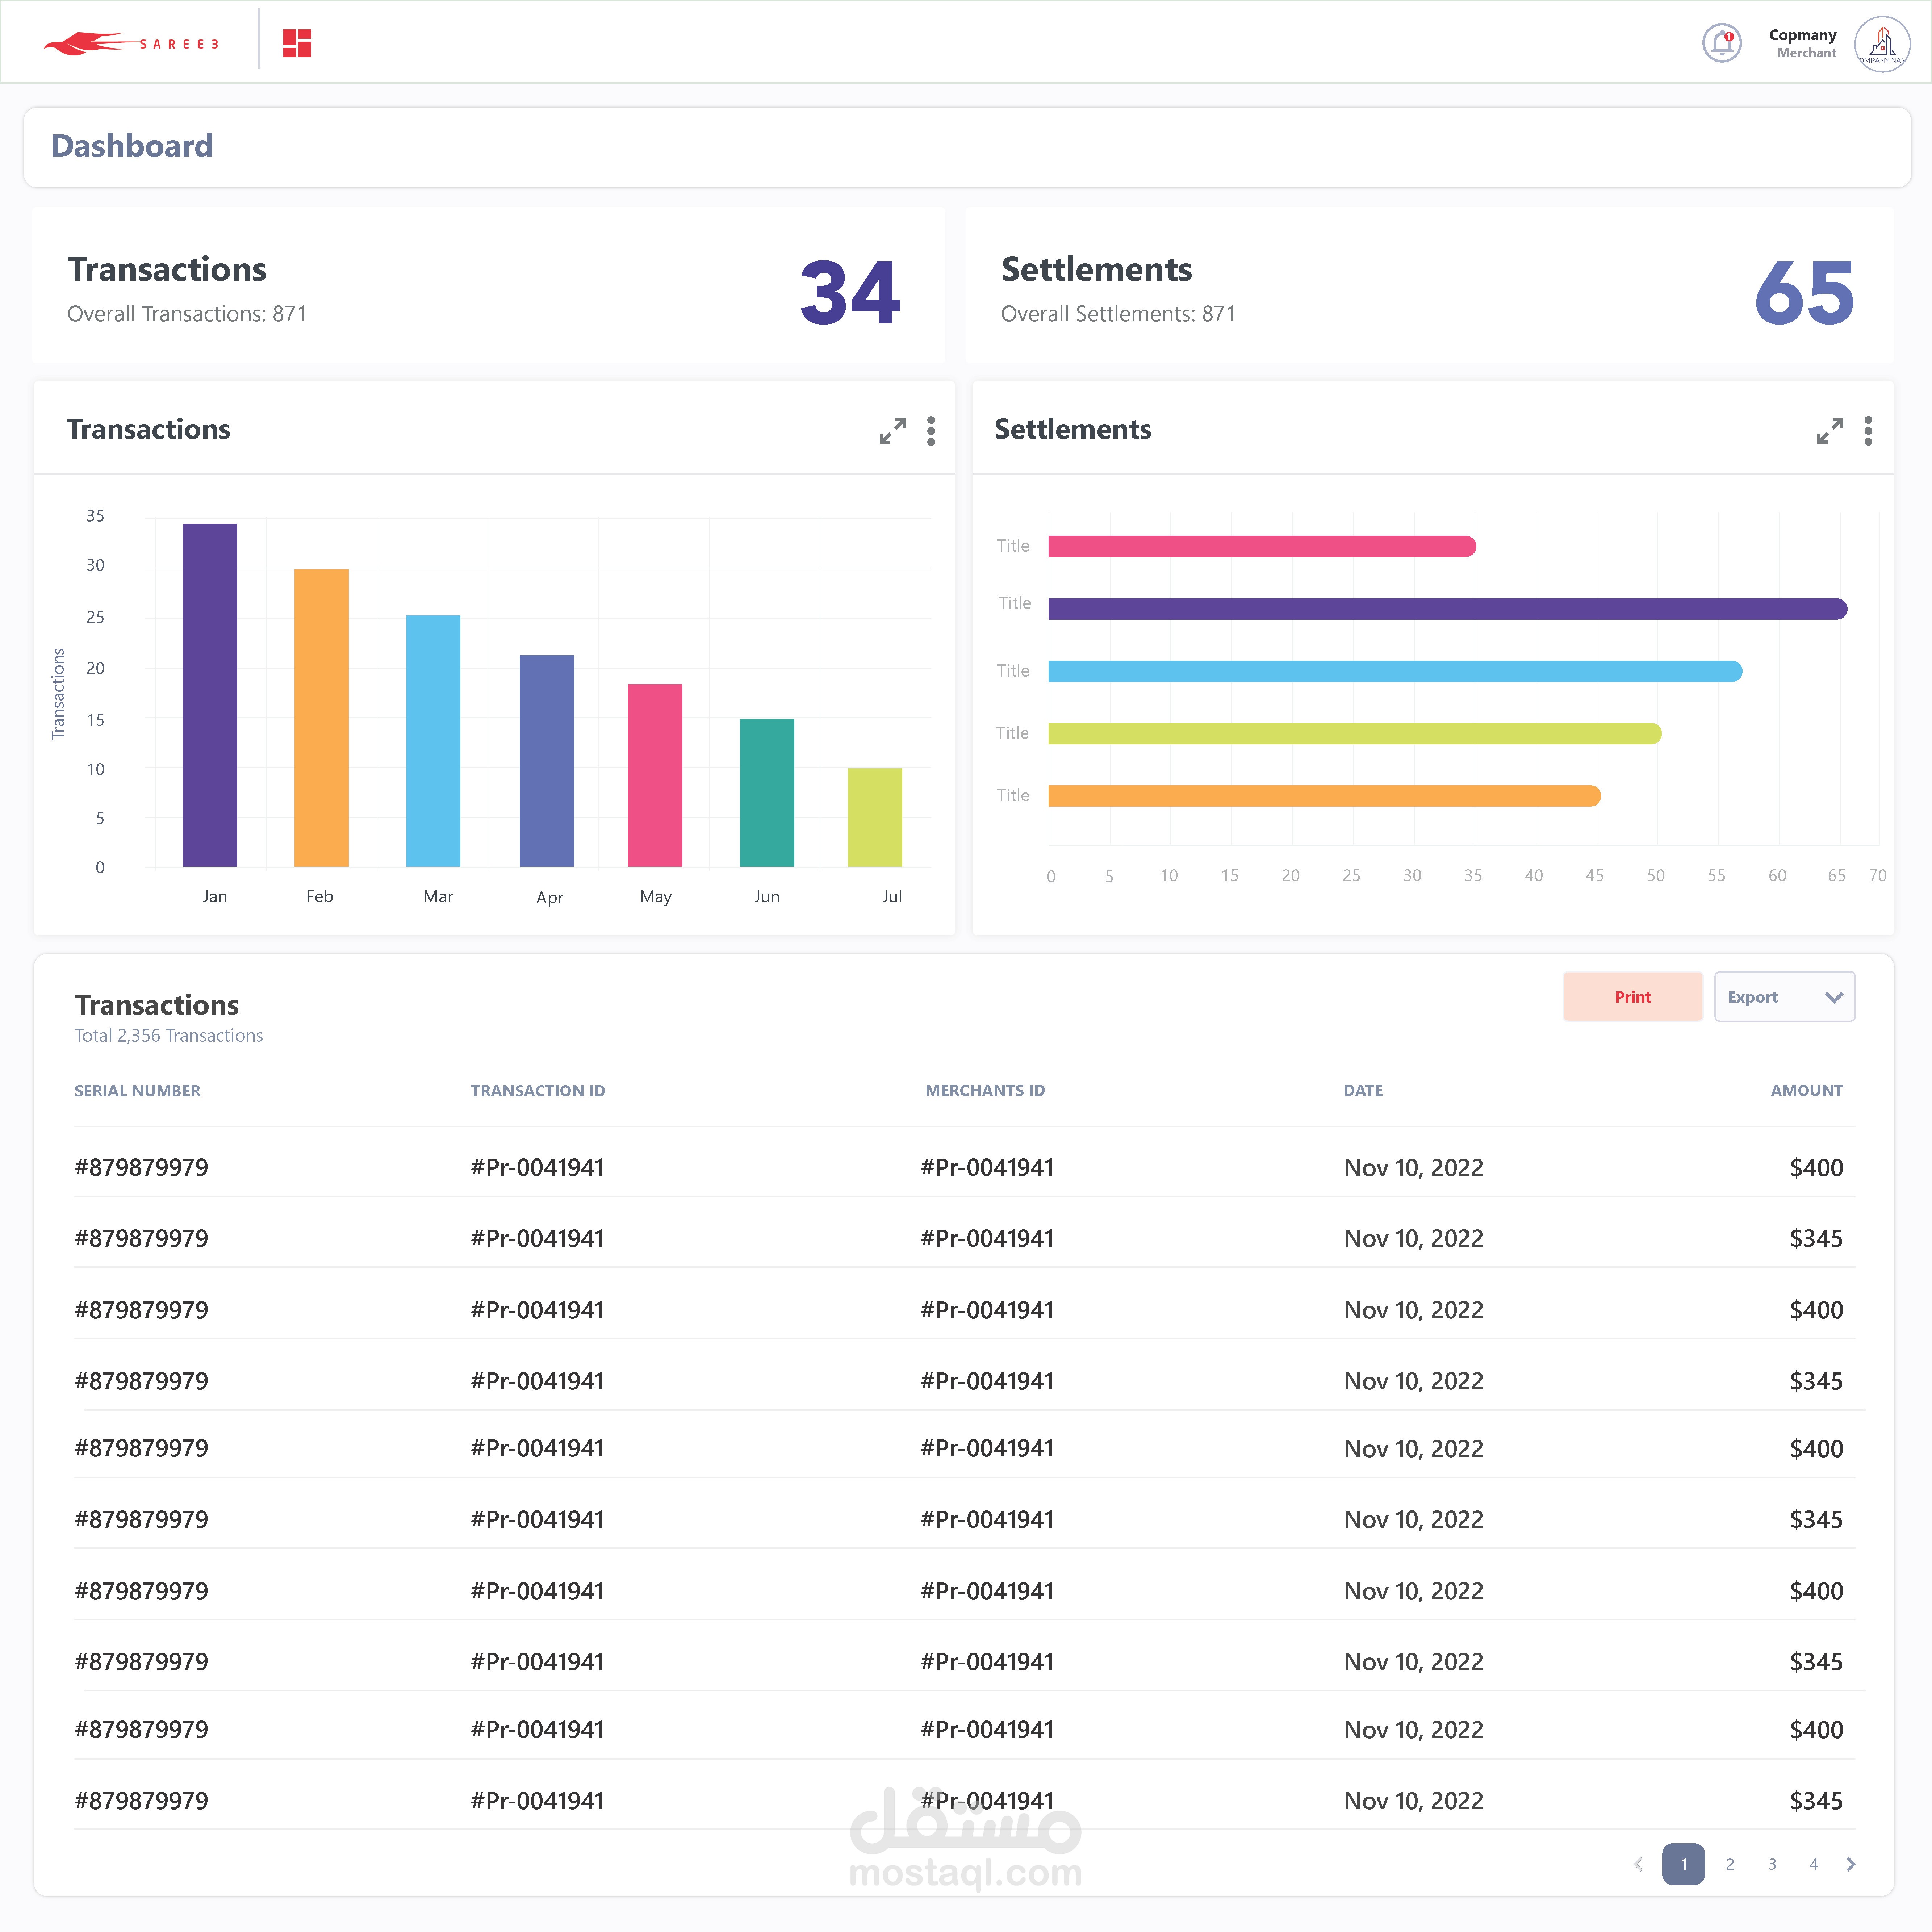Select page 2 in pagination
This screenshot has height=1932, width=1932.
coord(1730,1864)
